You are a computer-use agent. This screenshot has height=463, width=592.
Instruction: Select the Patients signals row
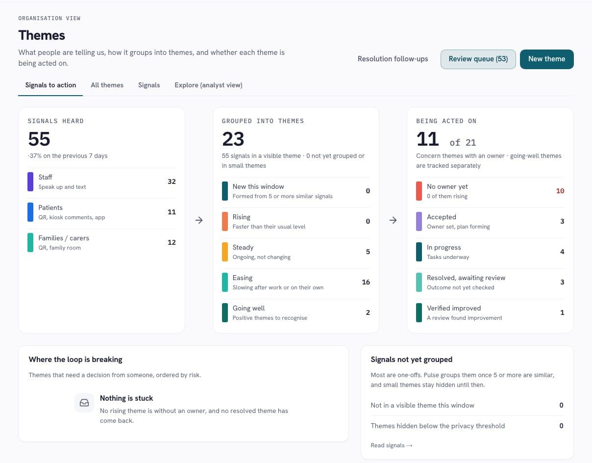[101, 212]
